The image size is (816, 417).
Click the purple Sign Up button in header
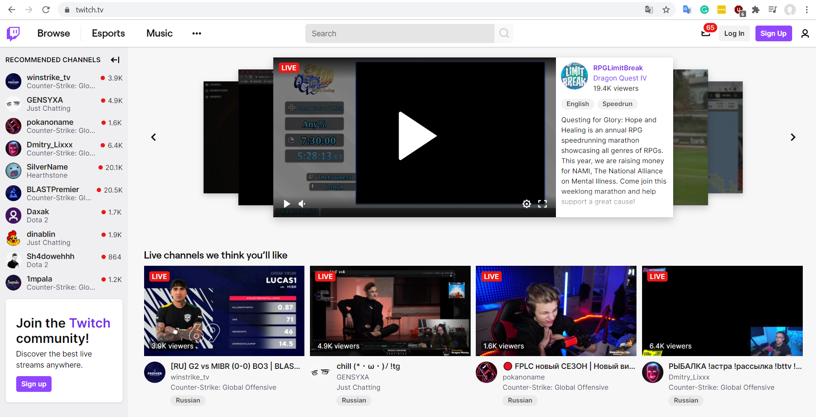(x=773, y=34)
